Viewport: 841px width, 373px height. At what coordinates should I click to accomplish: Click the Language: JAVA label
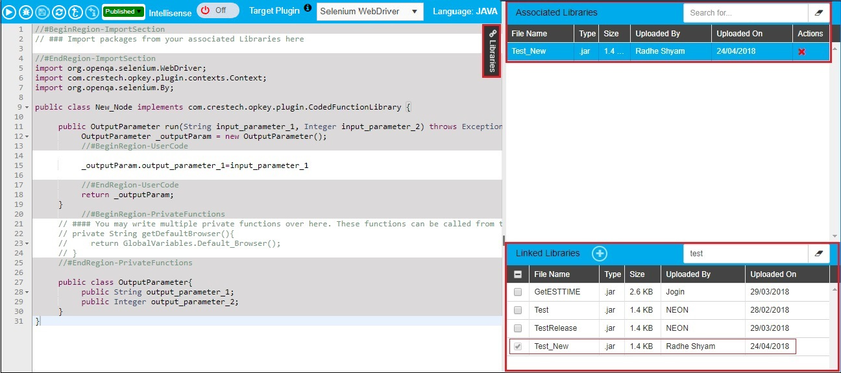465,12
